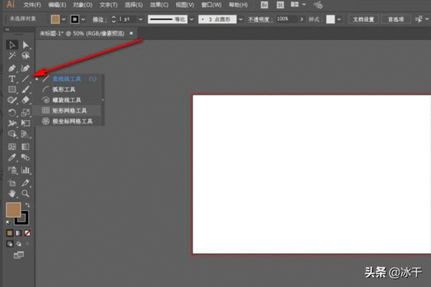Set paint mode to None
The image size is (431, 287).
point(27,233)
